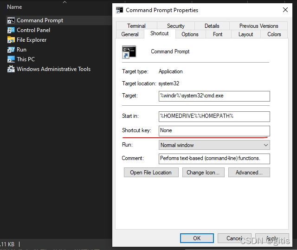Open the Run window mode dropdown
The image size is (297, 250).
click(214, 145)
